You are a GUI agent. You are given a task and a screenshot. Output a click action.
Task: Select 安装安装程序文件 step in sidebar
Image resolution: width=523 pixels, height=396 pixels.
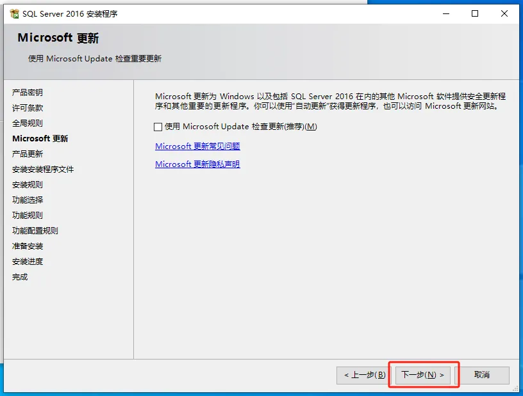43,169
